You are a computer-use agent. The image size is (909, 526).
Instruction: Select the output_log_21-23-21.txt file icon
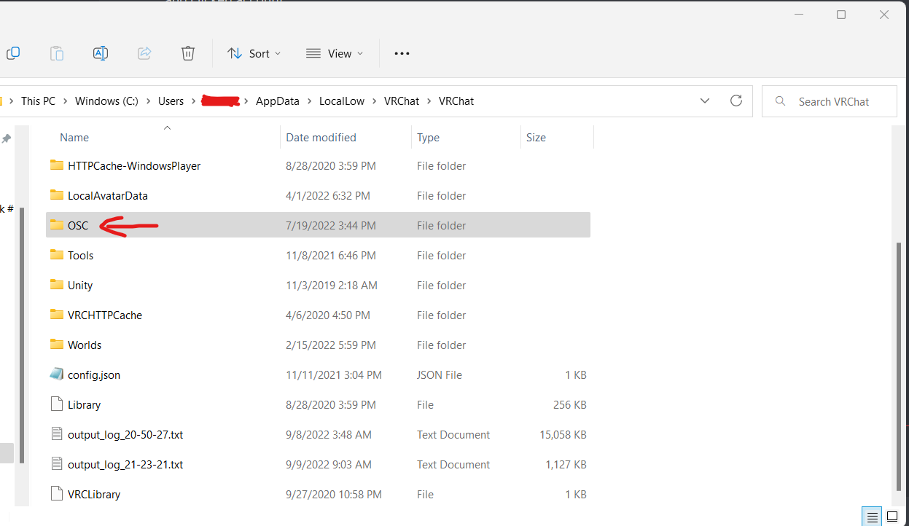pos(57,464)
